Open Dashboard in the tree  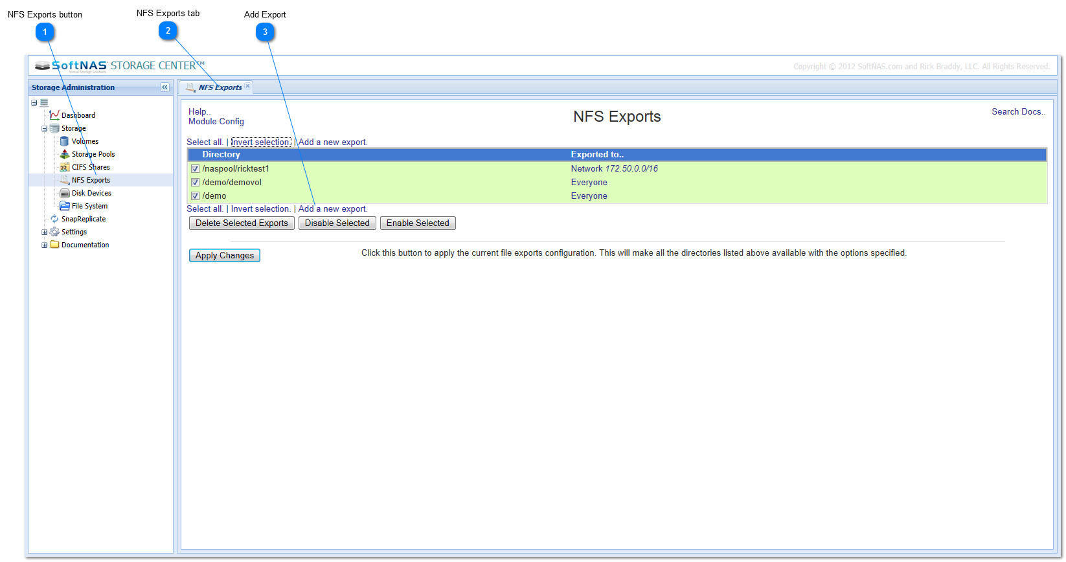point(78,115)
